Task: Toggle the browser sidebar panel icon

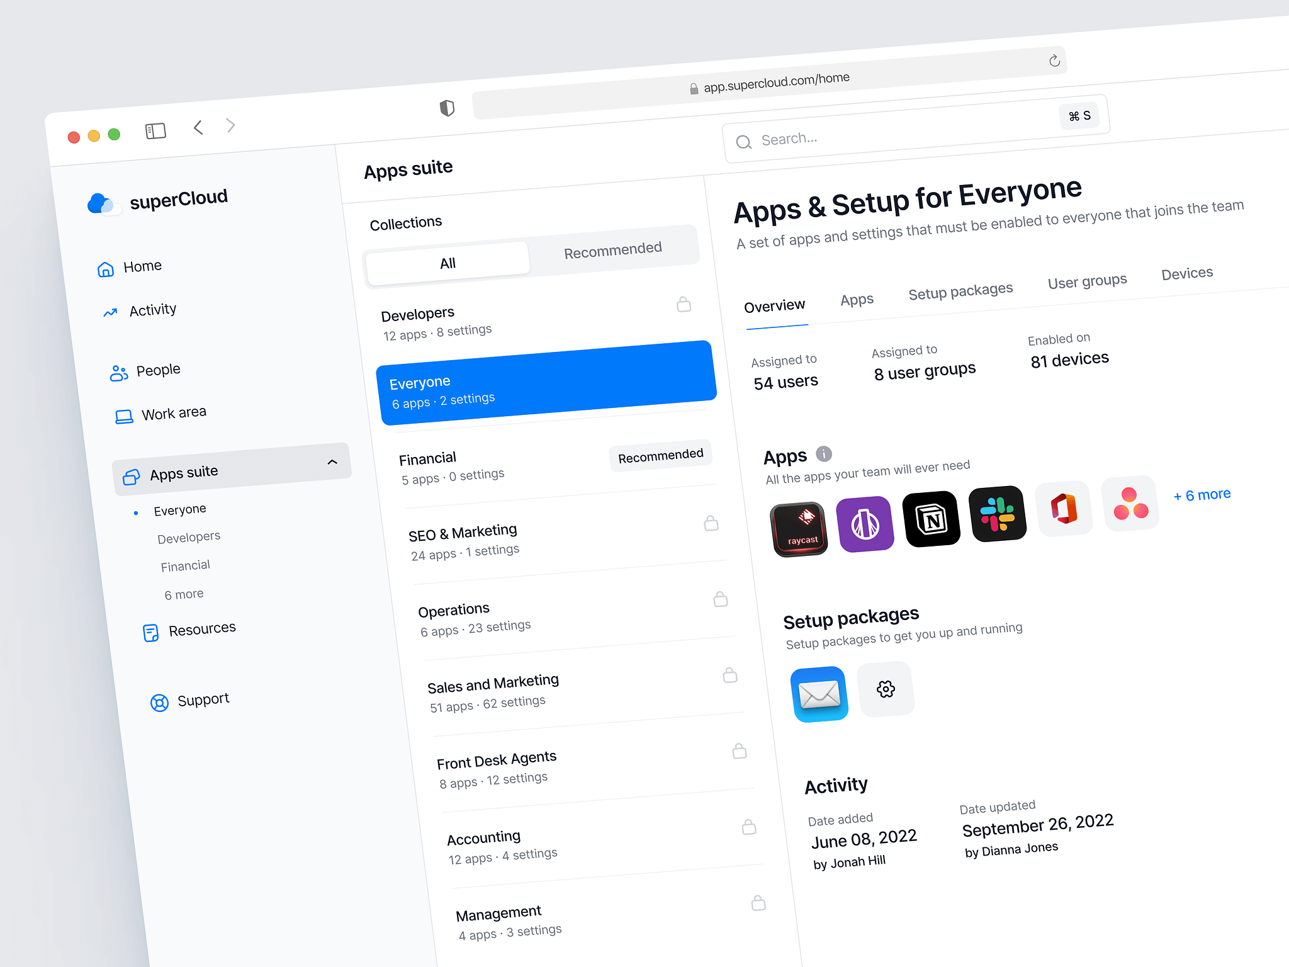Action: point(155,130)
